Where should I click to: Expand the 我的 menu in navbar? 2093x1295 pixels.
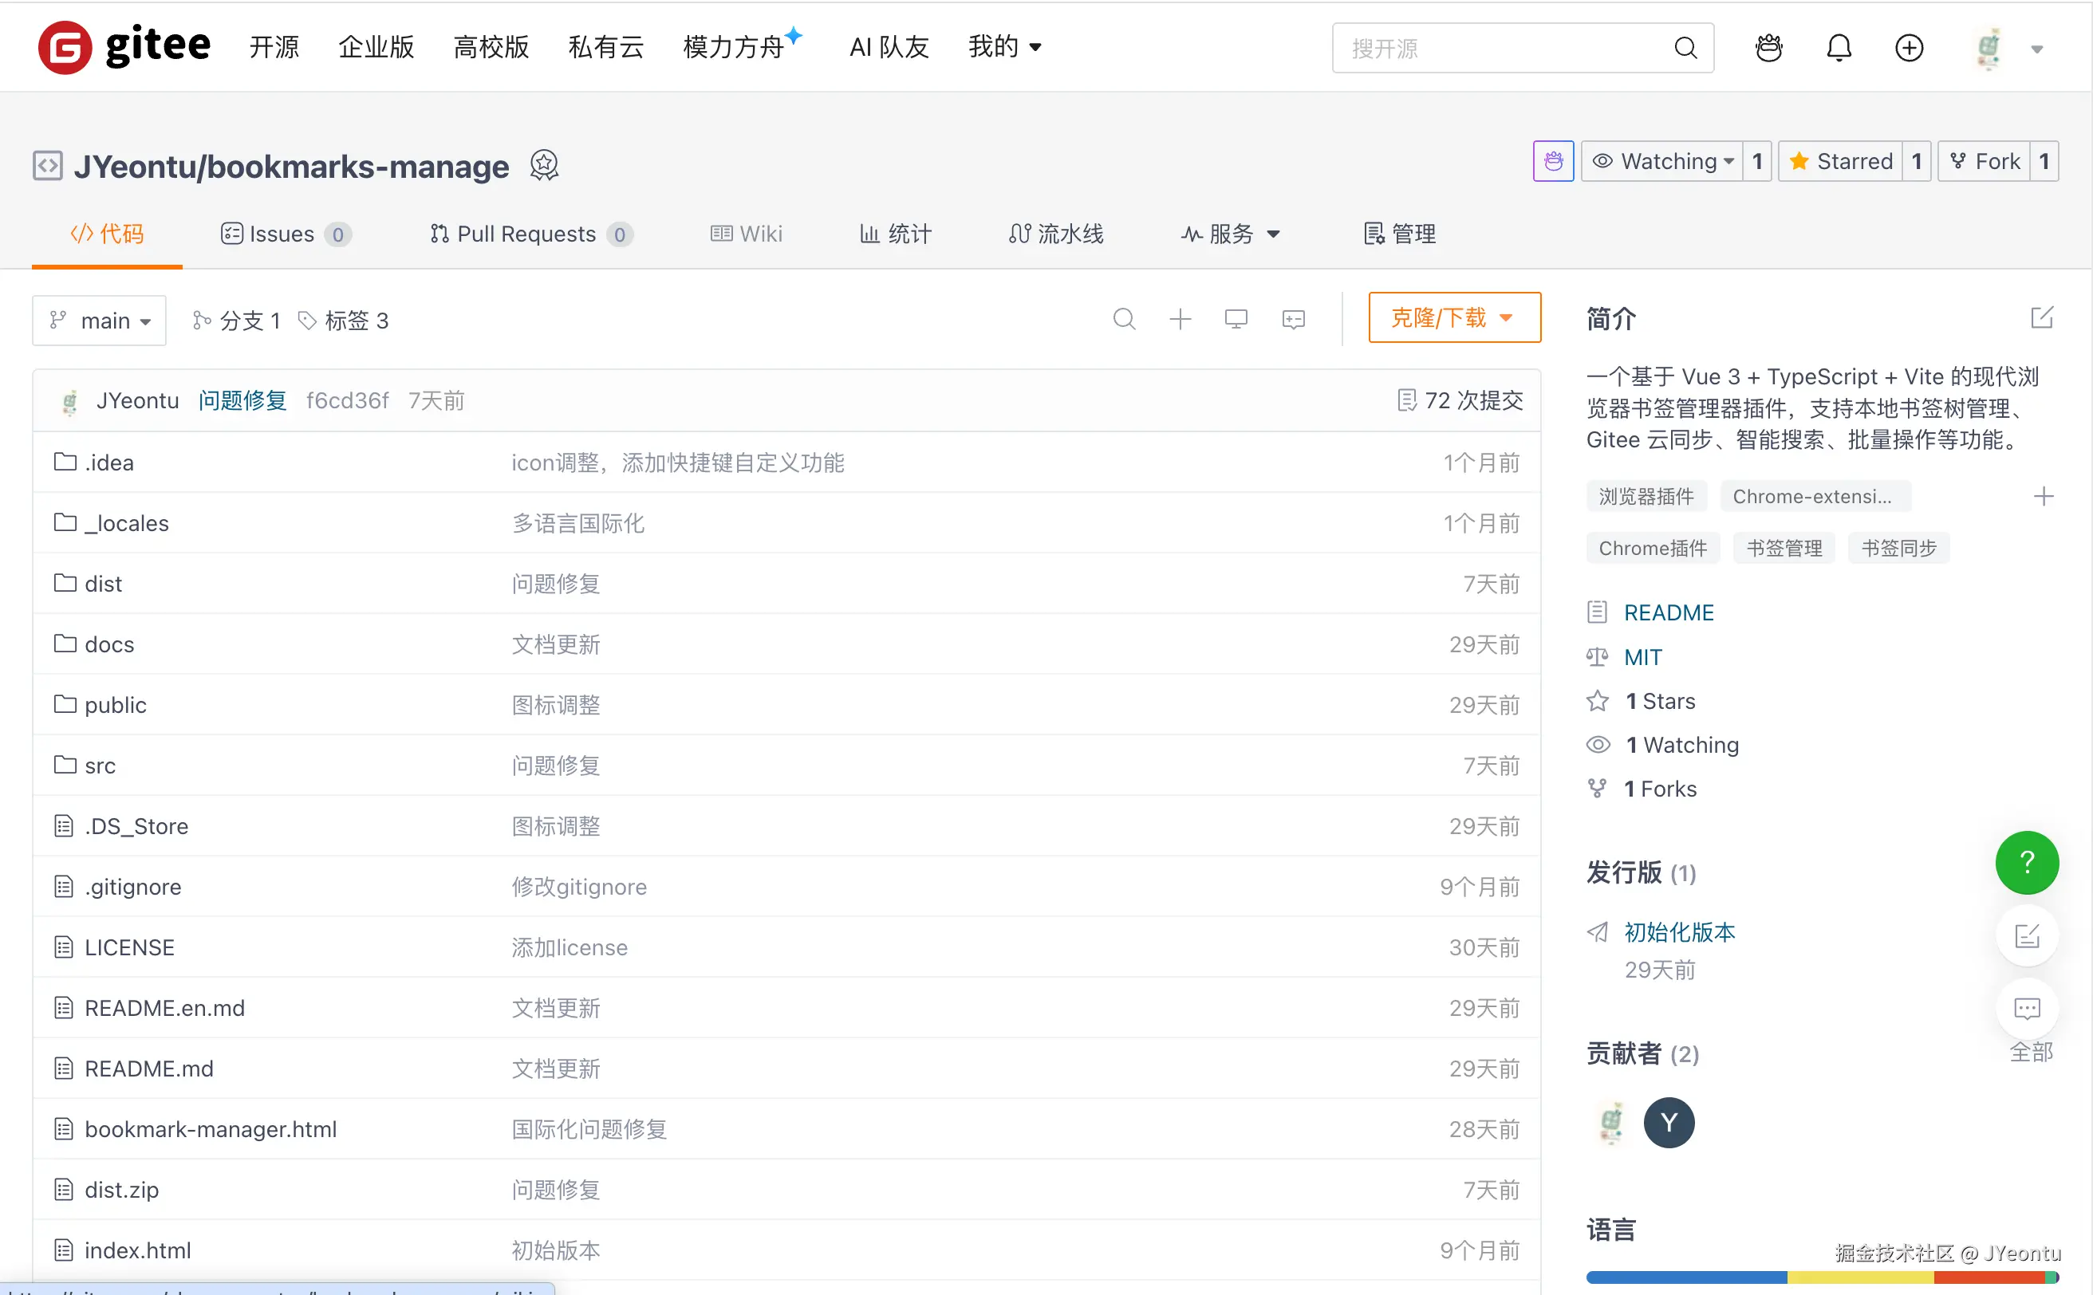point(1004,47)
